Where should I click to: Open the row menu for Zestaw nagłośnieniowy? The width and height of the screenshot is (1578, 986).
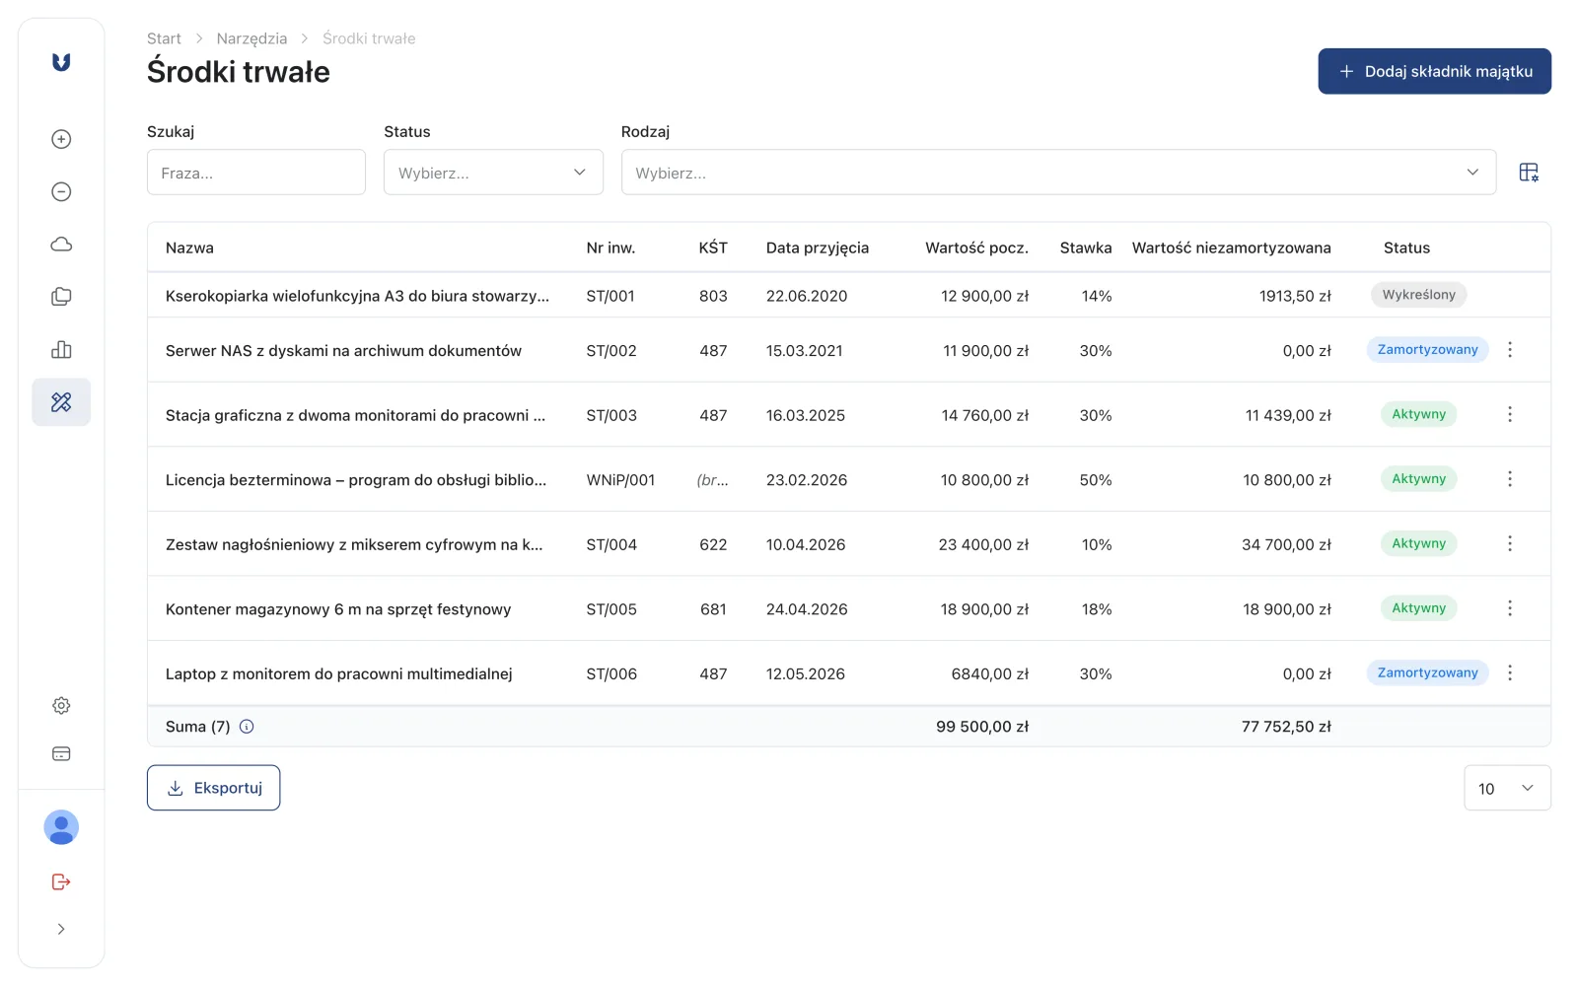(x=1509, y=543)
